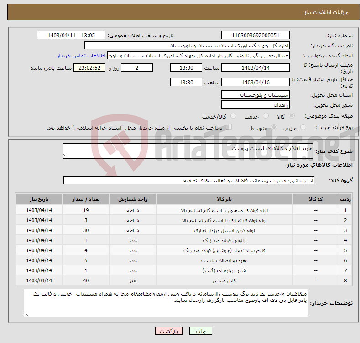Click the تاریخ نیاز column header
Screen dimensions: 360x343
39,199
